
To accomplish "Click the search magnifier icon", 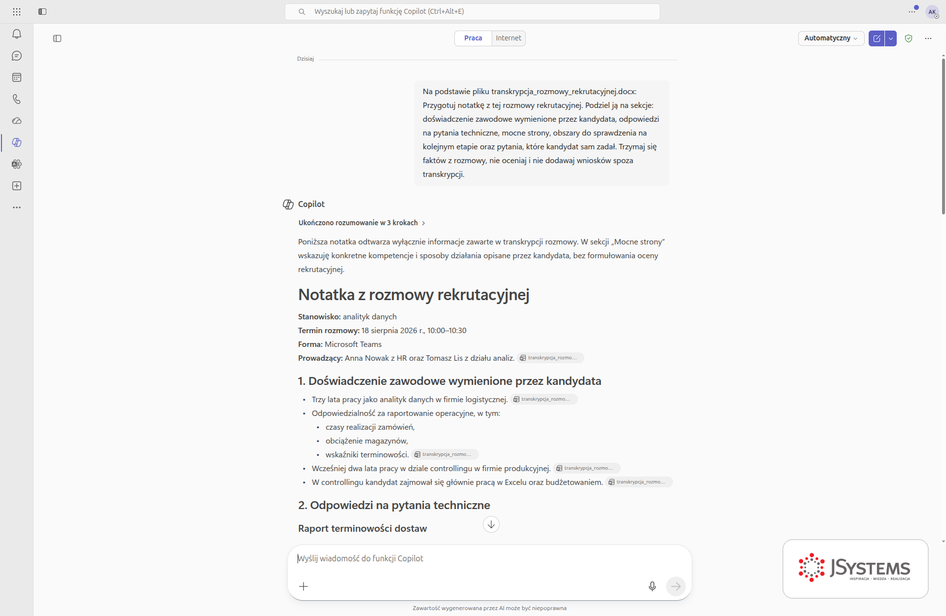I will (302, 11).
